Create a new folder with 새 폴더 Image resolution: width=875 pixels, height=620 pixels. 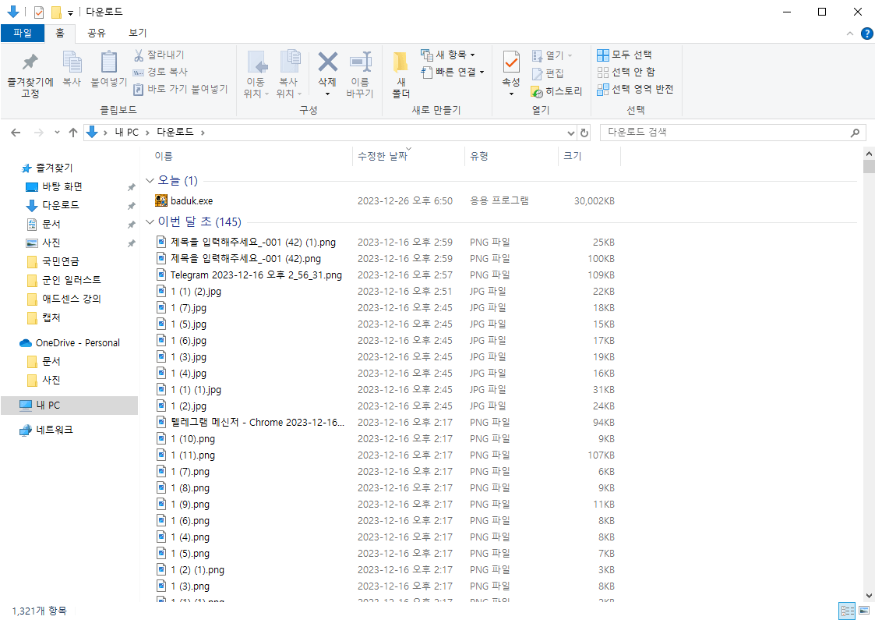pyautogui.click(x=400, y=74)
